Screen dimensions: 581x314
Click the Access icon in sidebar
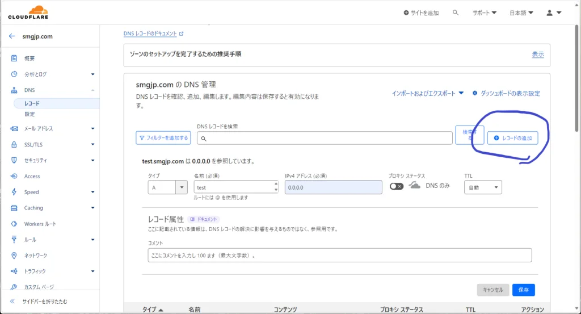(x=14, y=176)
